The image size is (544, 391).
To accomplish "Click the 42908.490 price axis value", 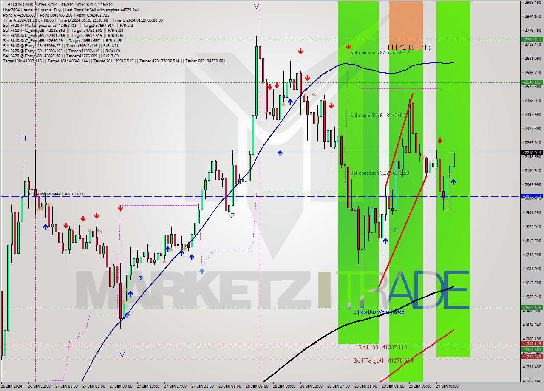I will tap(532, 2).
